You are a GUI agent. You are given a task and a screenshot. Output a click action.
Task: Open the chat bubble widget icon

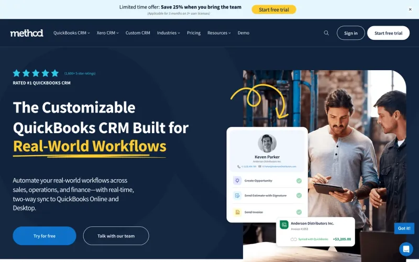click(x=406, y=249)
